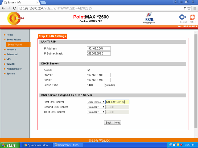Viewport: 198px width, 148px height.
Task: Toggle the DHCP Server Enable checkbox
Action: [89, 70]
